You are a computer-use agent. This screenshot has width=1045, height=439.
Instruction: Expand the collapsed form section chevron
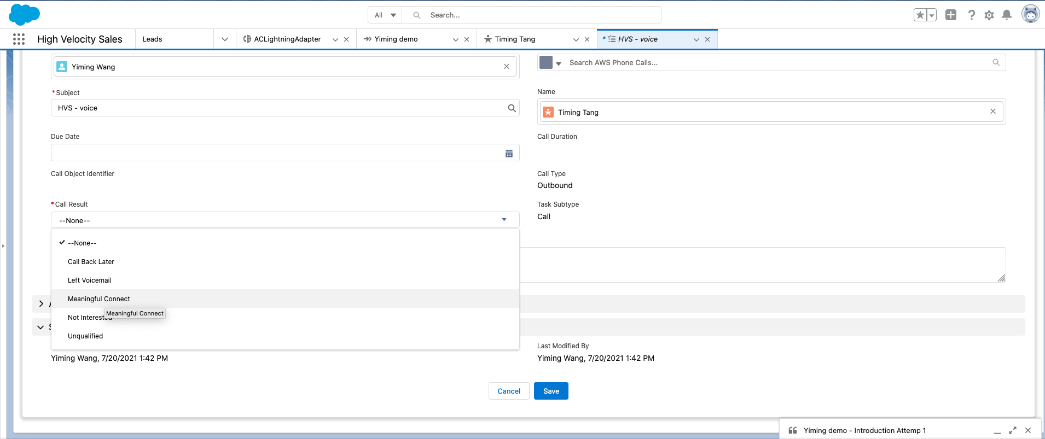pyautogui.click(x=41, y=304)
